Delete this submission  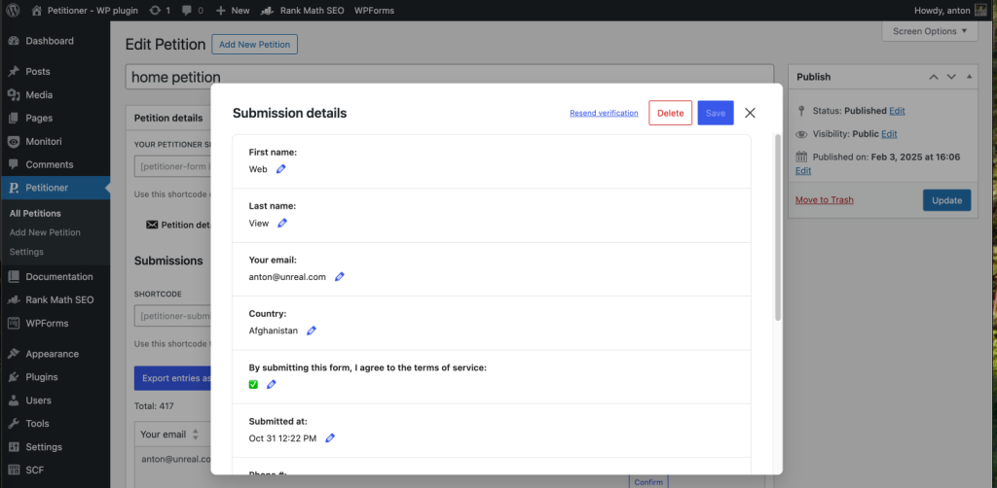click(x=670, y=113)
